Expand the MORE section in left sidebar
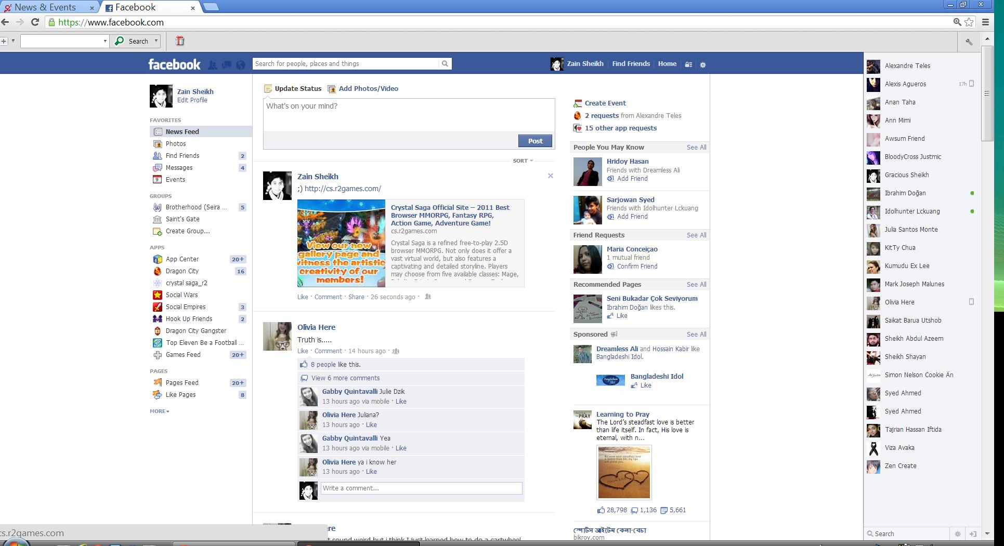Screen dimensions: 1004x546 click(159, 411)
